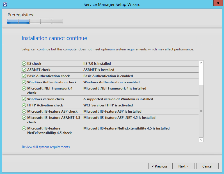Click the Microsoft .NET Framework 4 check icon

click(24, 88)
